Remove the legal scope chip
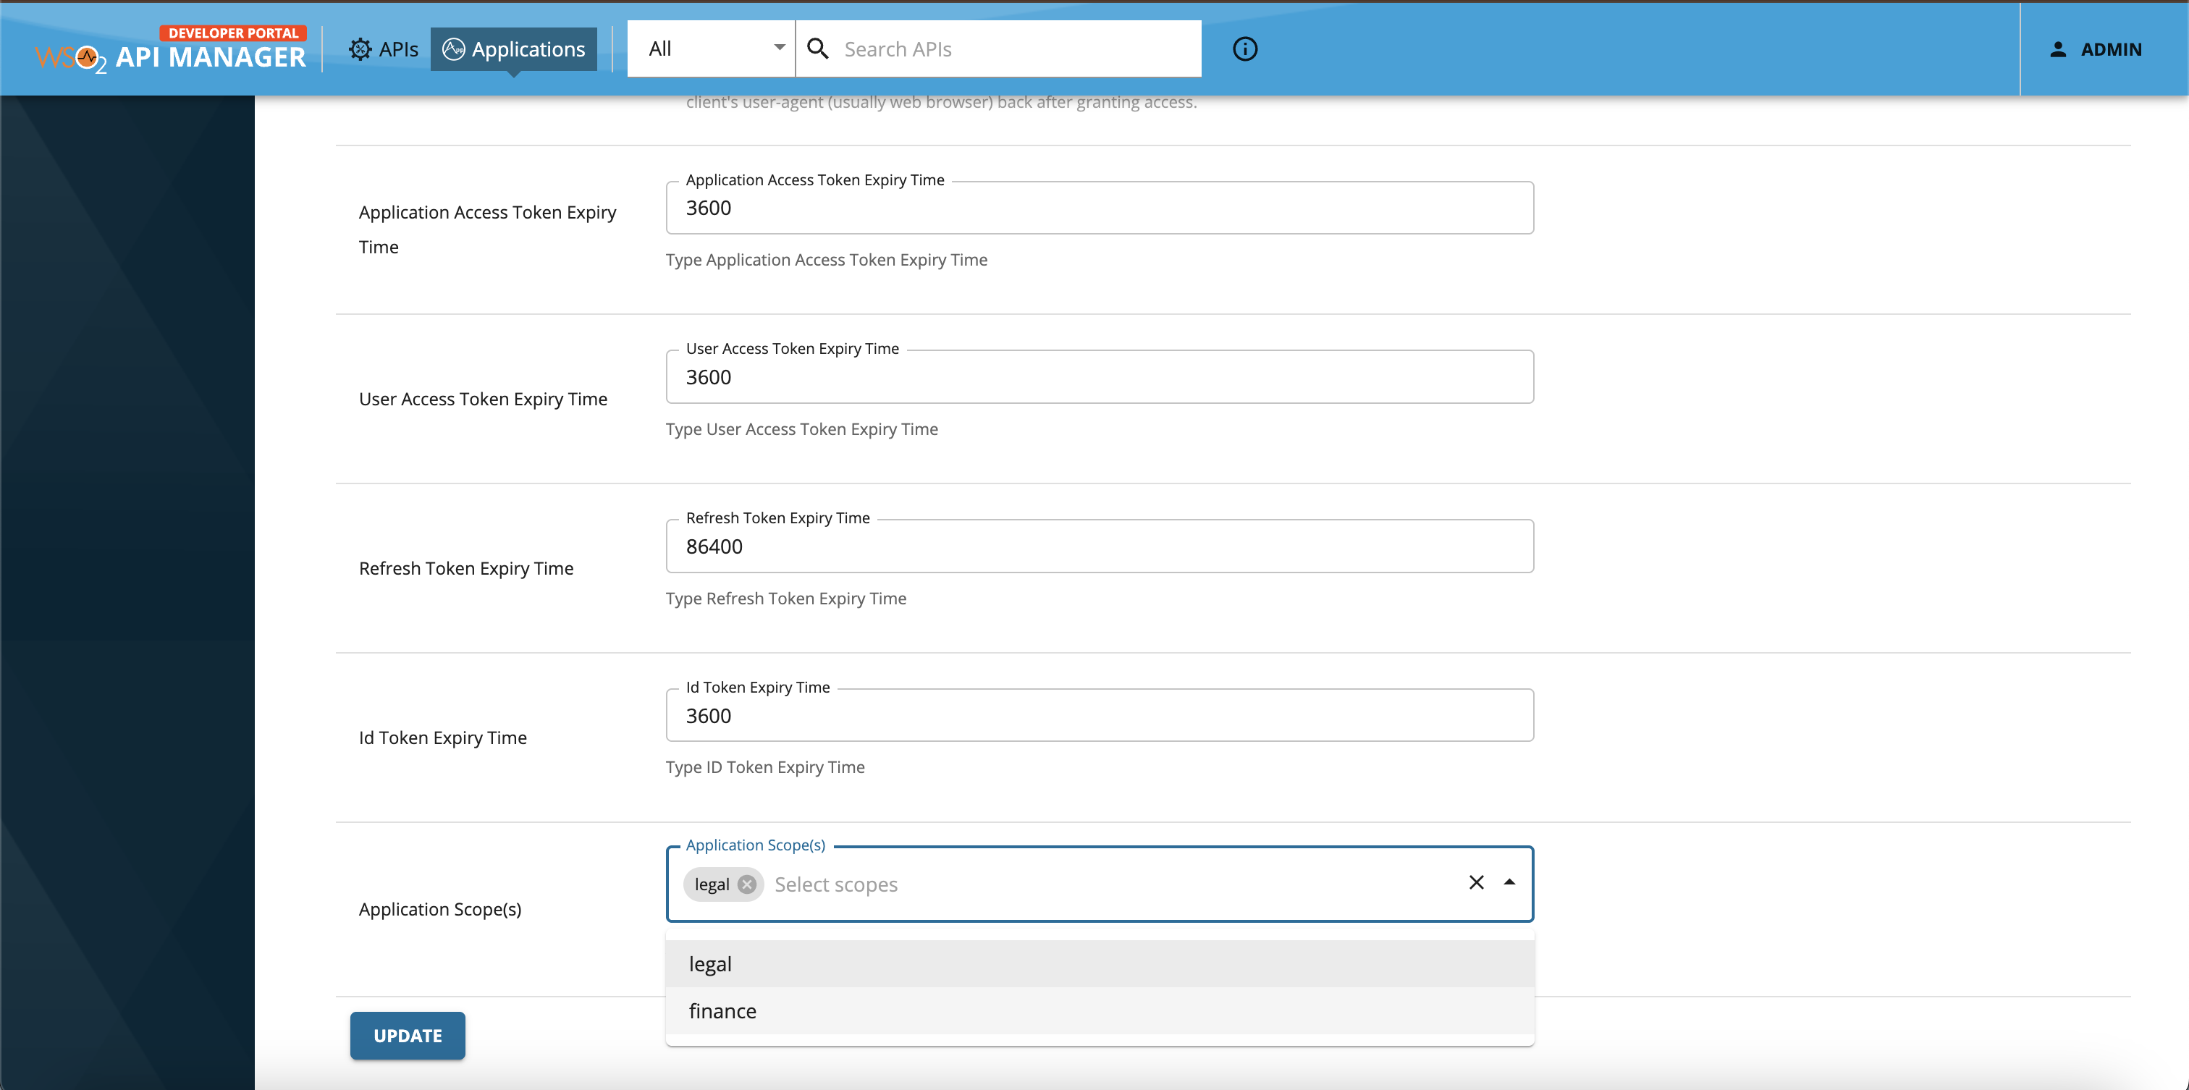This screenshot has height=1090, width=2189. pos(746,884)
